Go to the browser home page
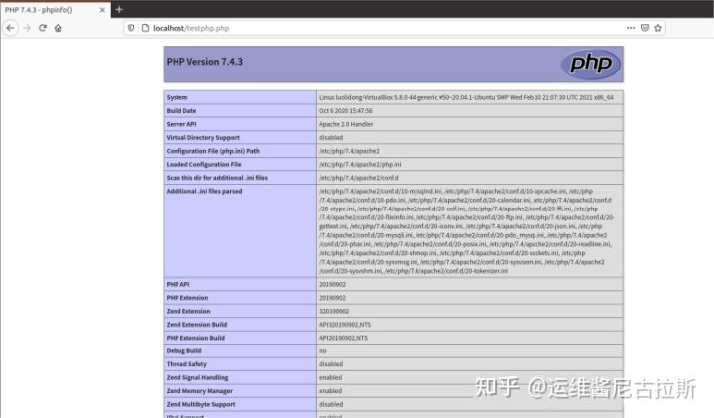Screen dimensions: 714x418 pyautogui.click(x=59, y=28)
